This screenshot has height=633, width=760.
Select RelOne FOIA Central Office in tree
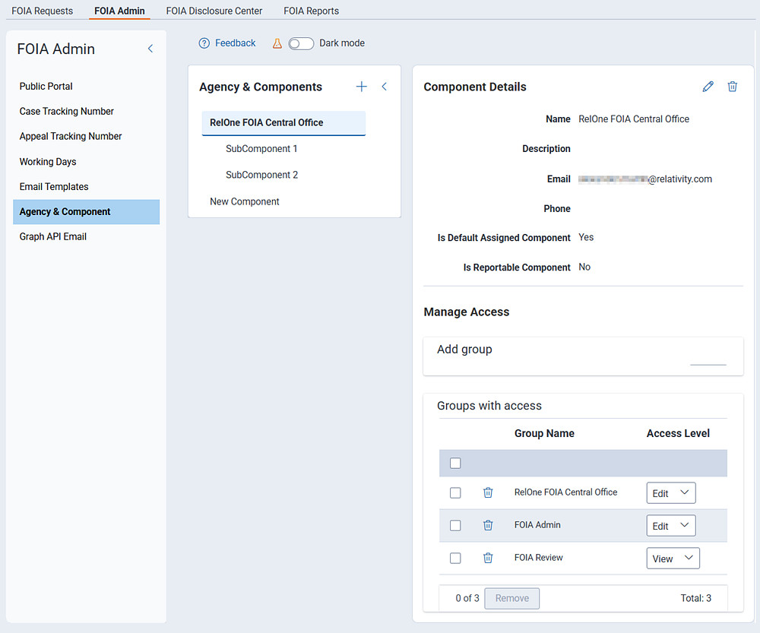pyautogui.click(x=283, y=123)
